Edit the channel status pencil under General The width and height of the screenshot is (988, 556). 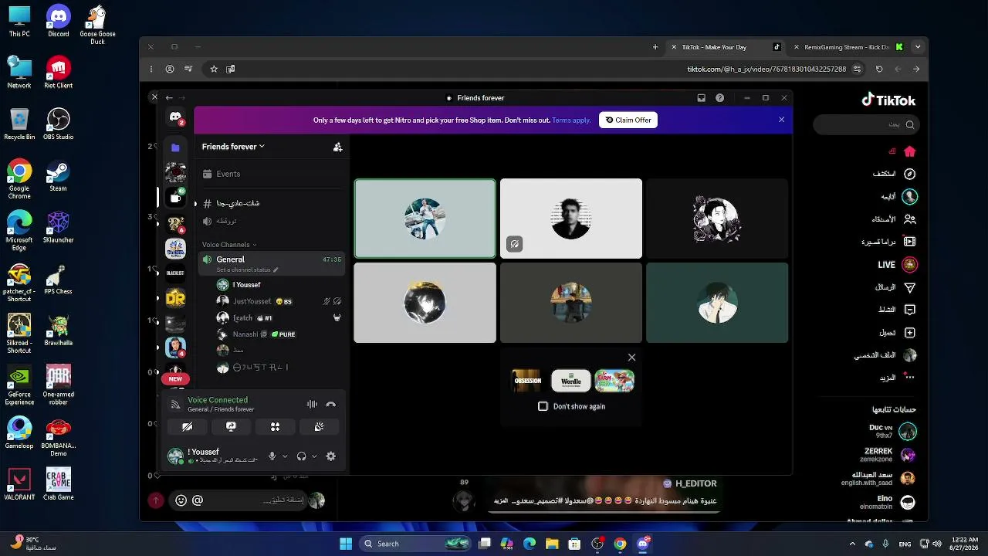pos(276,270)
